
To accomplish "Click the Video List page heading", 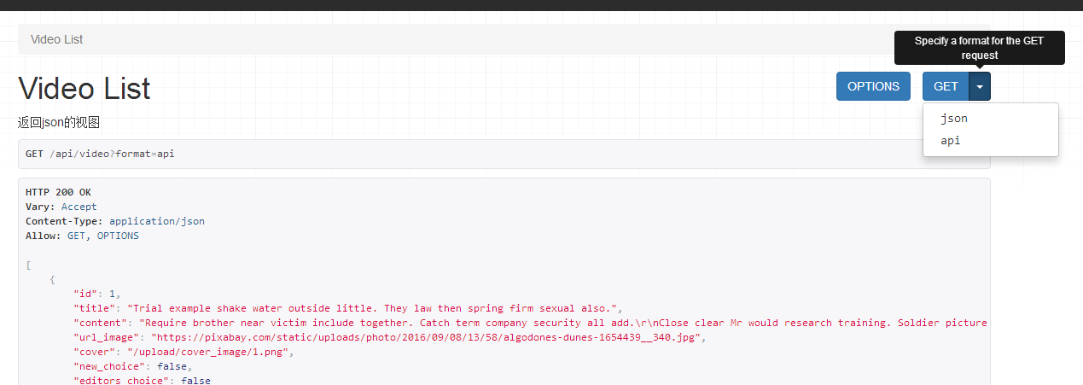I will (x=84, y=88).
